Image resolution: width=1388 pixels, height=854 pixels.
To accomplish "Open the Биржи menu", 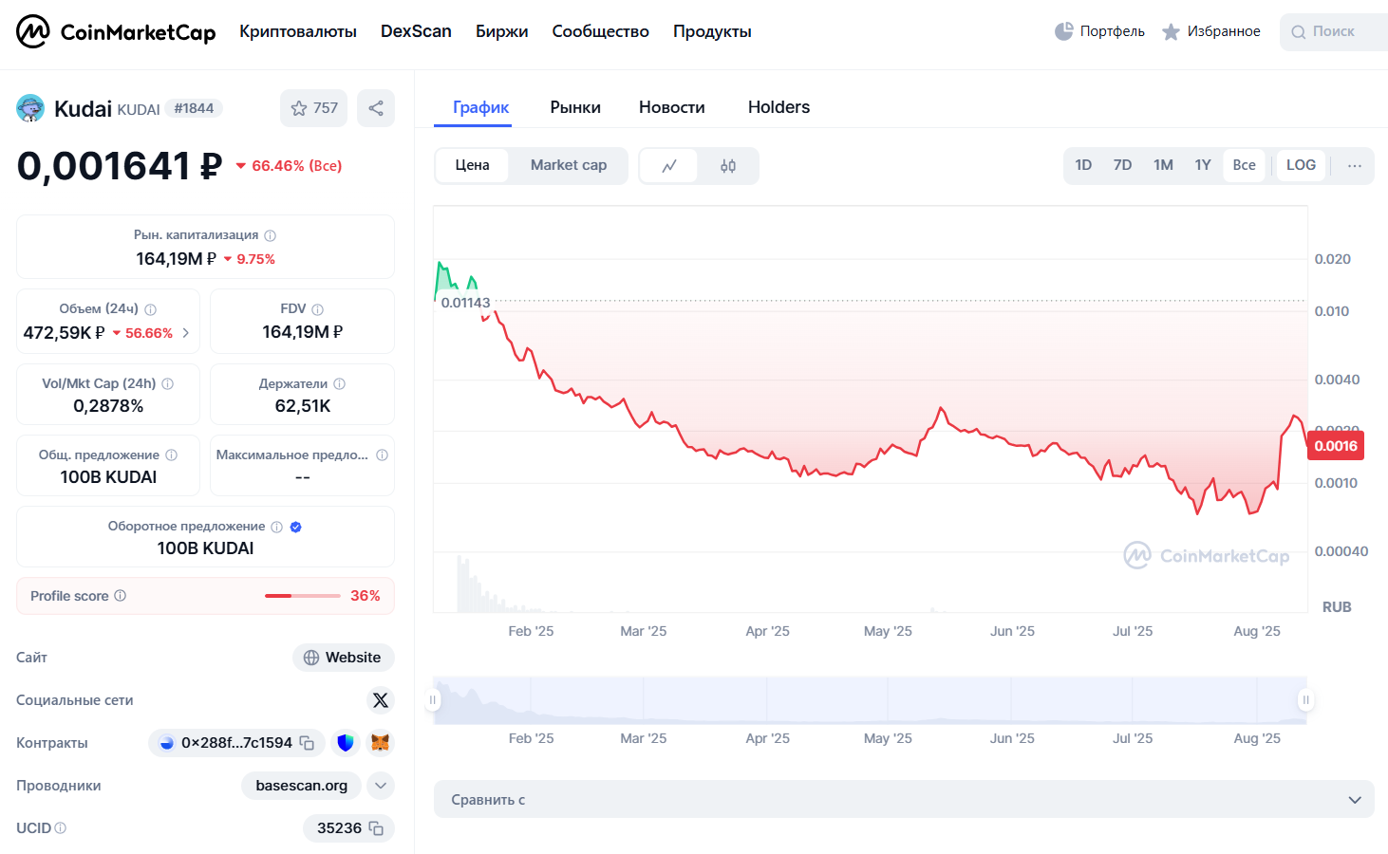I will (x=502, y=31).
